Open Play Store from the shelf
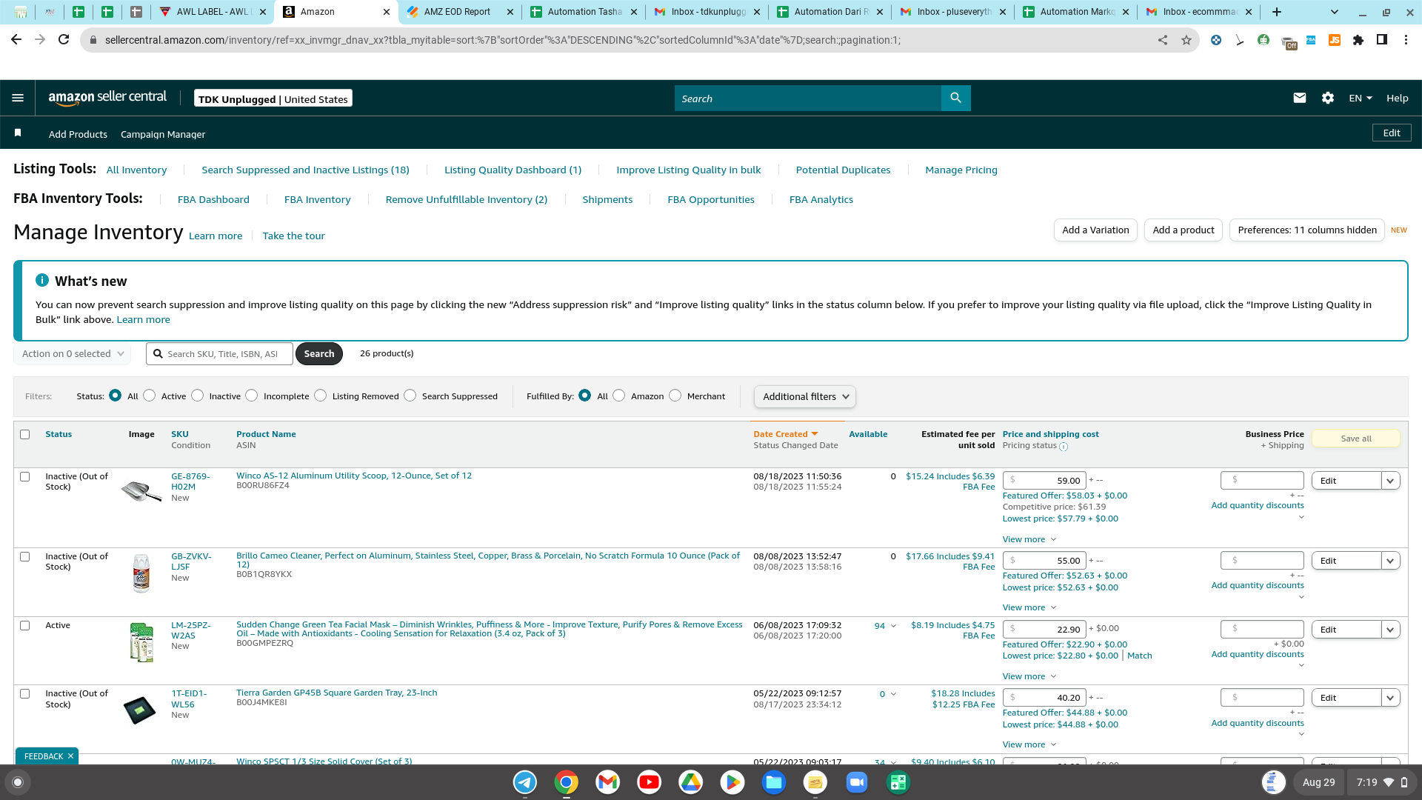 coord(732,782)
